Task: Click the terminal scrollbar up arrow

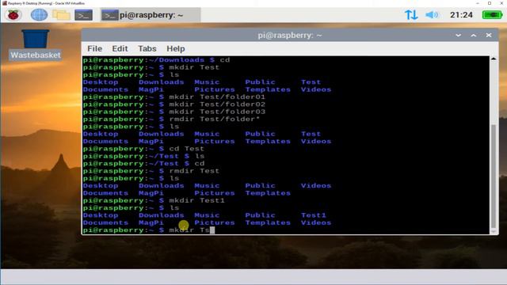Action: point(494,59)
